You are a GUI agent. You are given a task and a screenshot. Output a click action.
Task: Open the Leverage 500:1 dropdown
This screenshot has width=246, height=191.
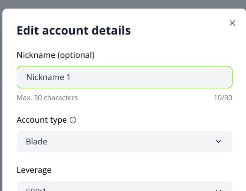coord(125,186)
